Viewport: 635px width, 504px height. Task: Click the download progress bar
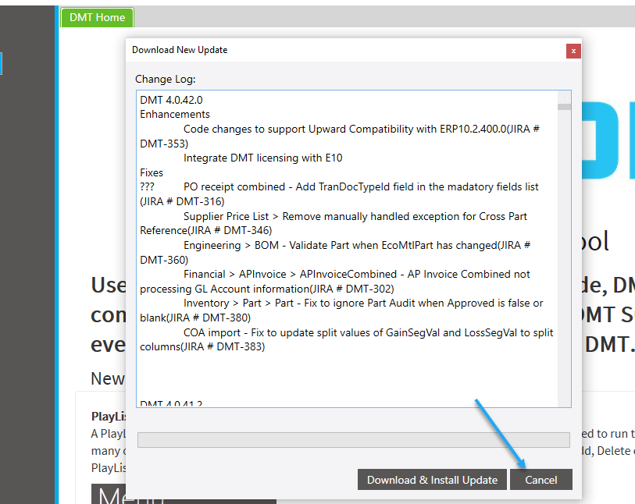tap(354, 440)
